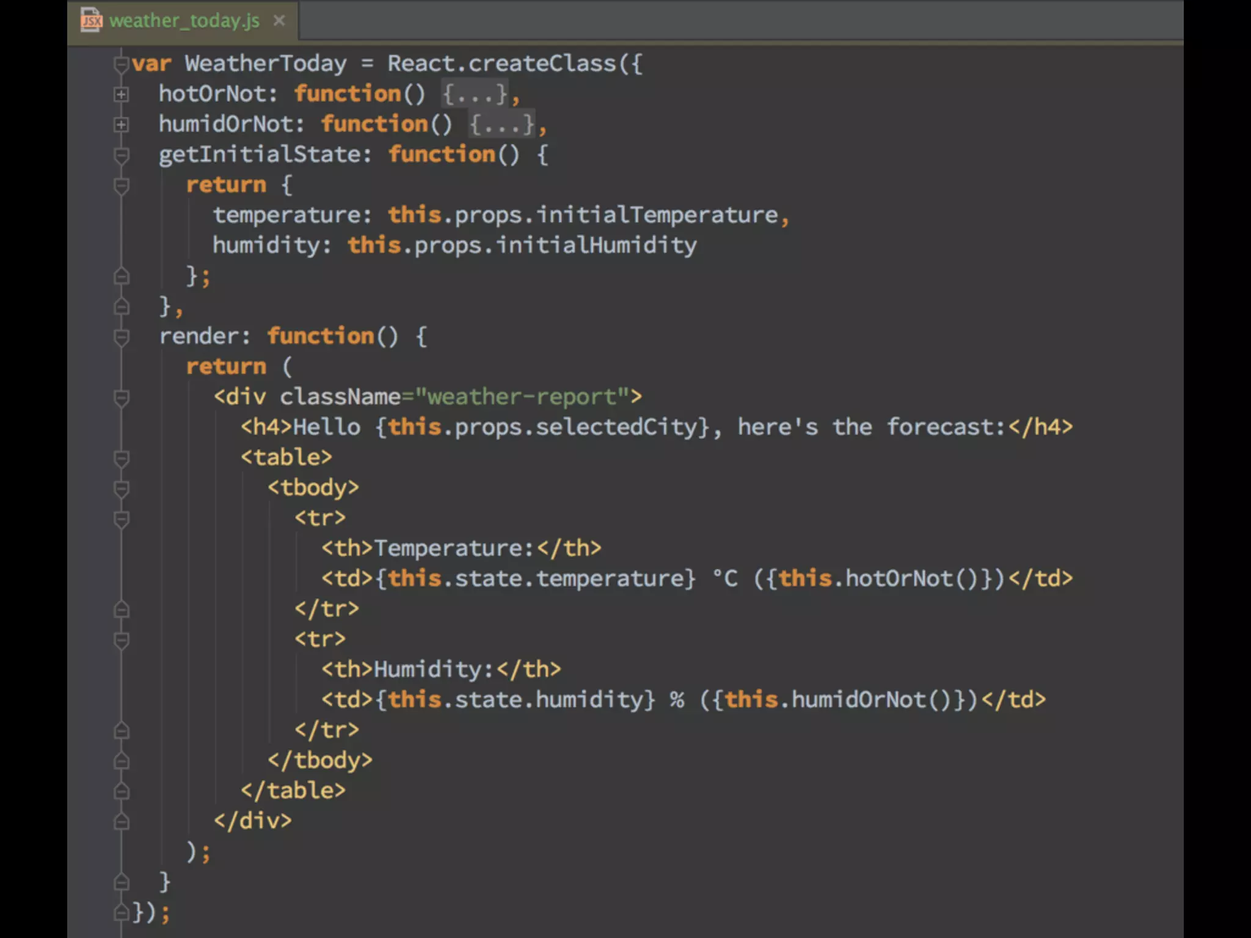Collapse the table element fold marker
The image size is (1251, 938).
coord(122,458)
